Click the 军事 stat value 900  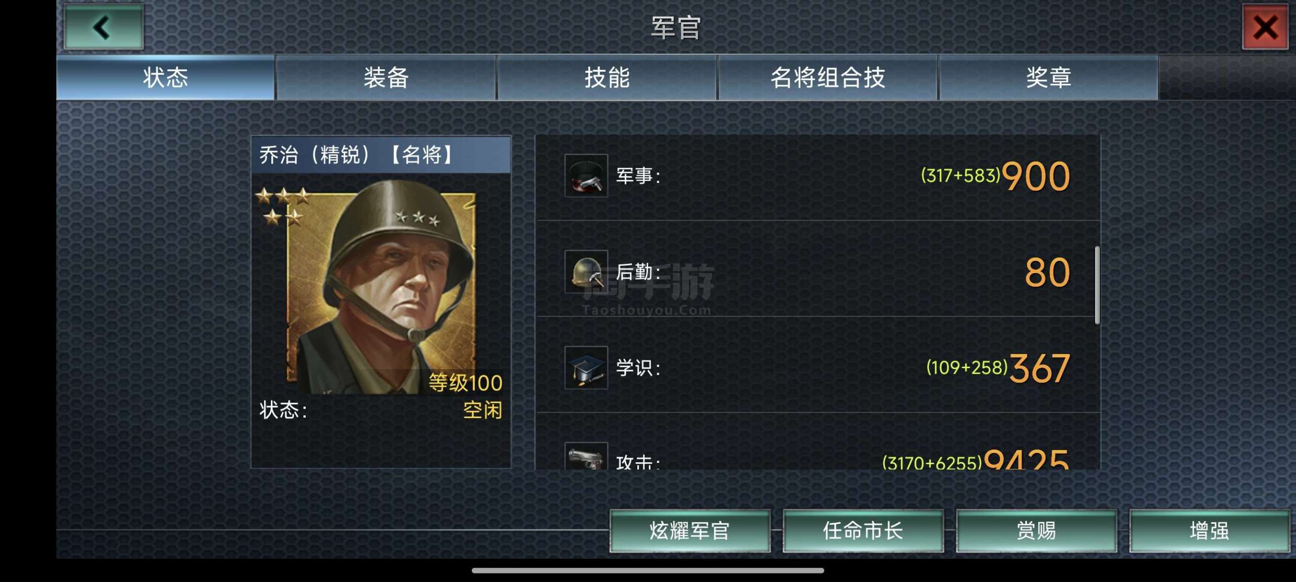coord(1036,176)
